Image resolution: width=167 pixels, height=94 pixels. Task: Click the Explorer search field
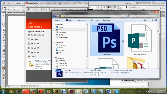tap(144, 16)
